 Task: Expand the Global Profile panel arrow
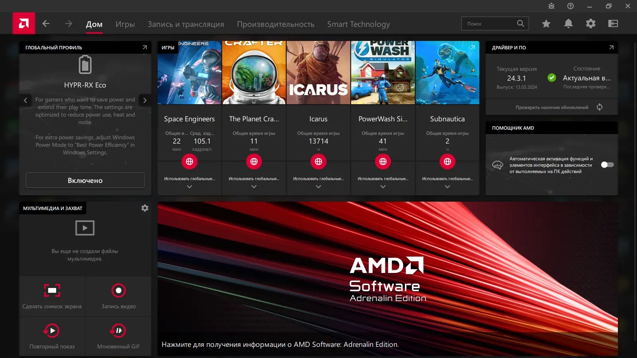(x=145, y=47)
